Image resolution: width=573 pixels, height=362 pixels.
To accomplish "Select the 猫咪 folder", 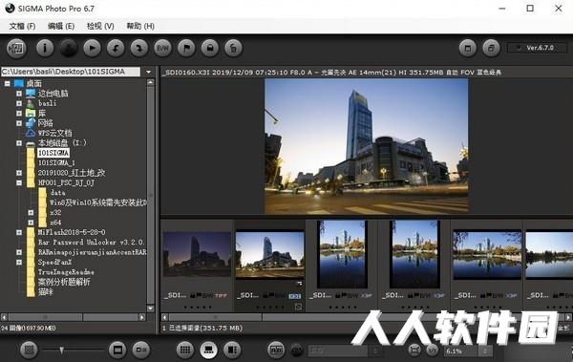I will tap(45, 291).
